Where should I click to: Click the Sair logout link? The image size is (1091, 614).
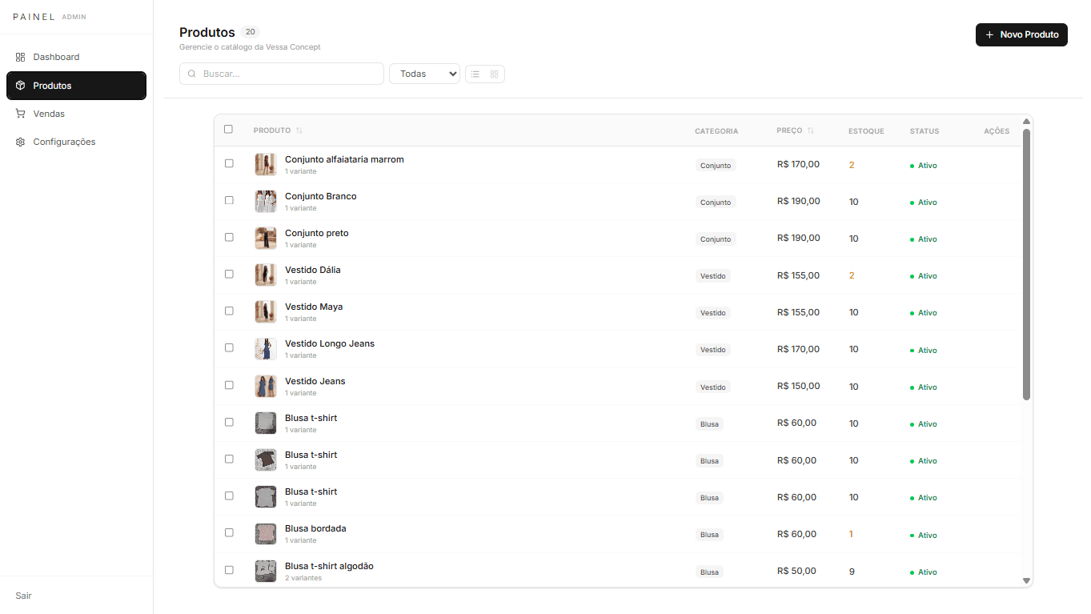24,596
